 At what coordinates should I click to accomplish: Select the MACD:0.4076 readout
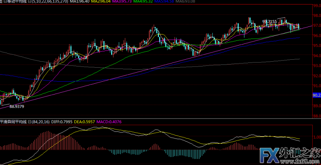109,122
